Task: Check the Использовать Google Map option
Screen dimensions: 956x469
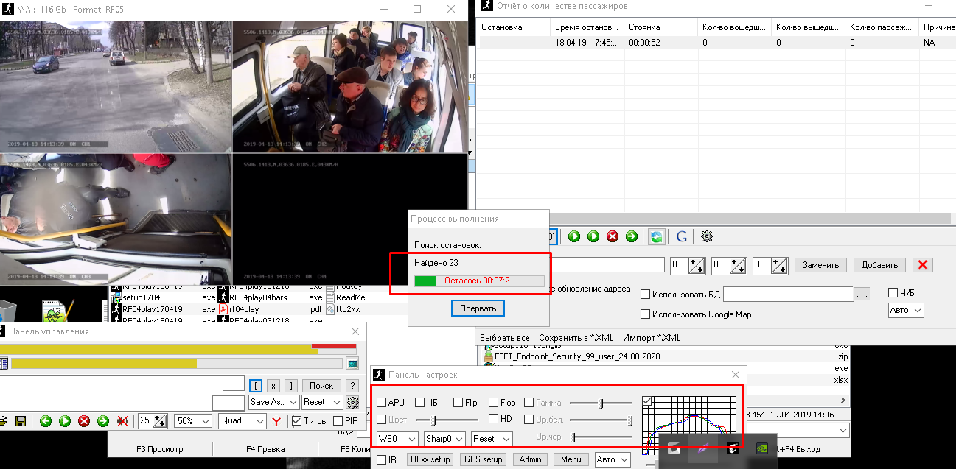Action: [646, 314]
